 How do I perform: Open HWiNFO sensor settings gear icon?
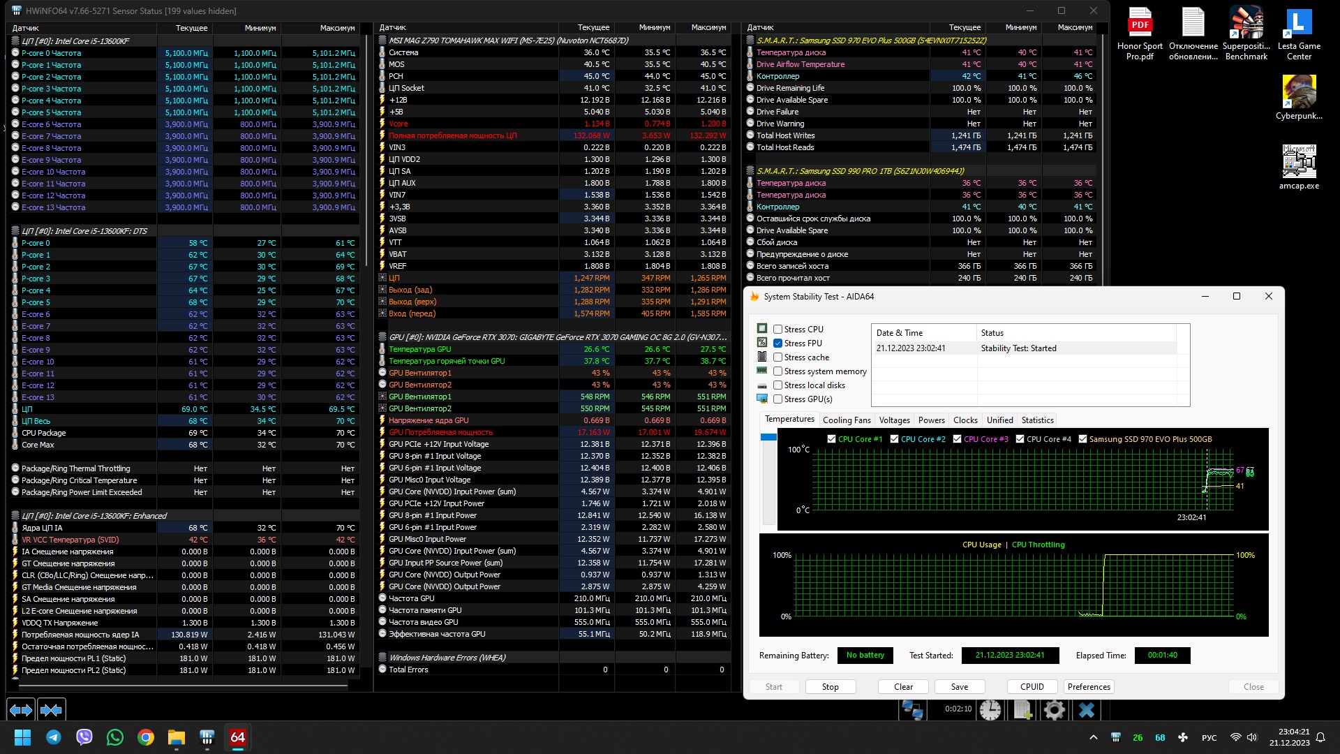[1054, 710]
